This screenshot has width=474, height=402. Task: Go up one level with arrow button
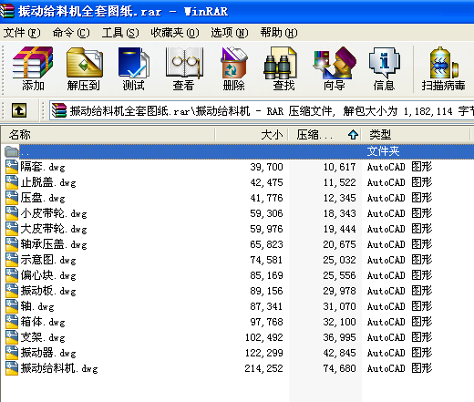coord(19,110)
